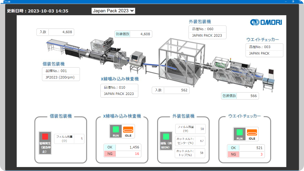Select the 包装個数 566 value box
Image resolution: width=304 pixels, height=171 pixels.
240,96
